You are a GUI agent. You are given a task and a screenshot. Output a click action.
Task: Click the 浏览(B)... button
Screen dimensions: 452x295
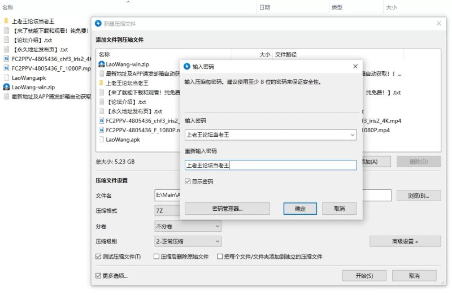click(419, 196)
